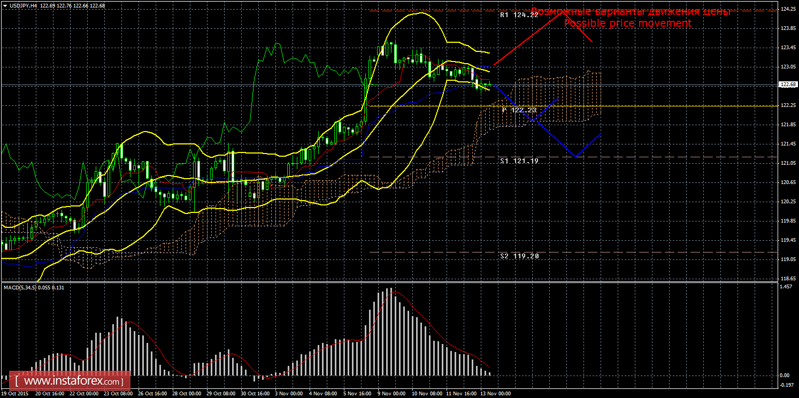Click the 122.25 price axis label

(x=789, y=105)
